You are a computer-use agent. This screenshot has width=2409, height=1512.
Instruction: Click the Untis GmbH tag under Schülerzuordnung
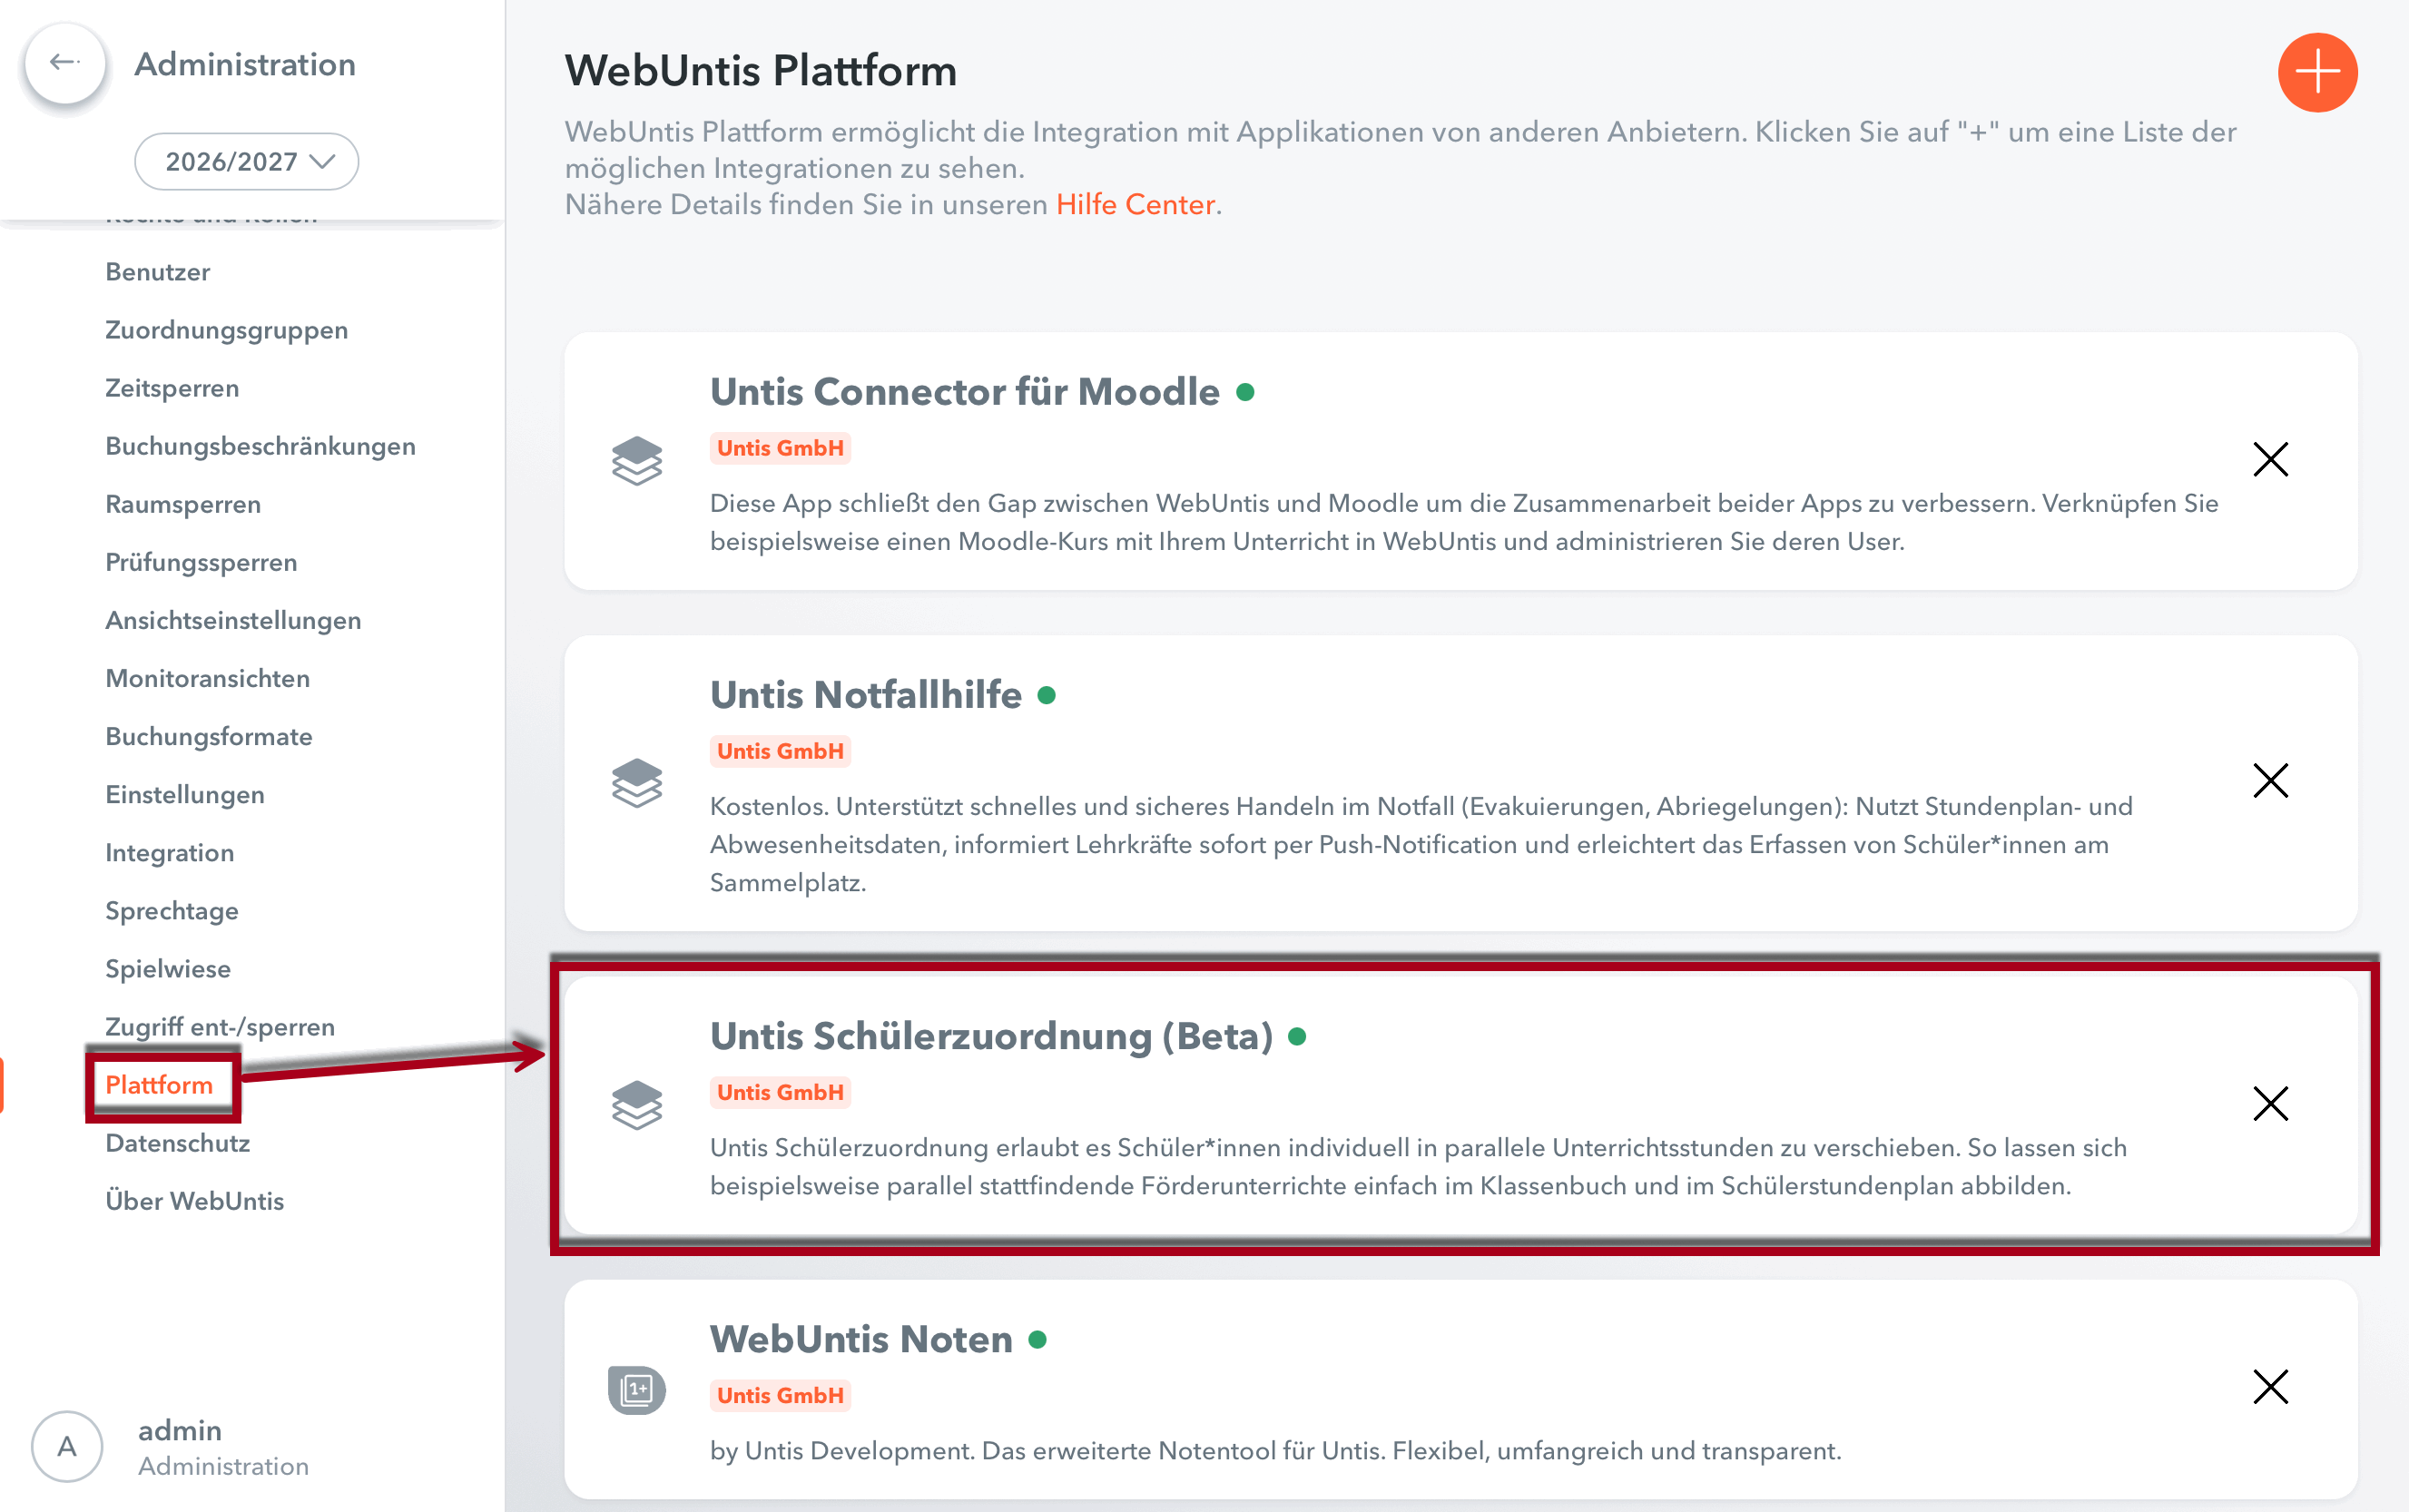780,1092
